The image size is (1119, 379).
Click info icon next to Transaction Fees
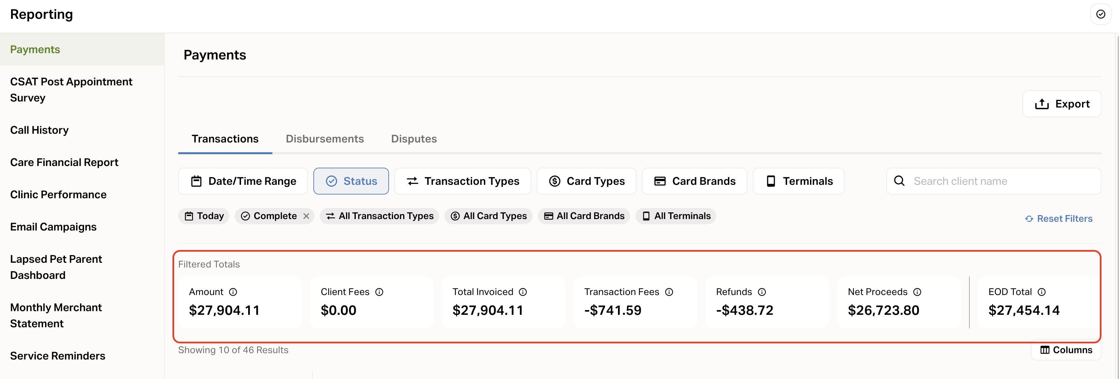(669, 292)
